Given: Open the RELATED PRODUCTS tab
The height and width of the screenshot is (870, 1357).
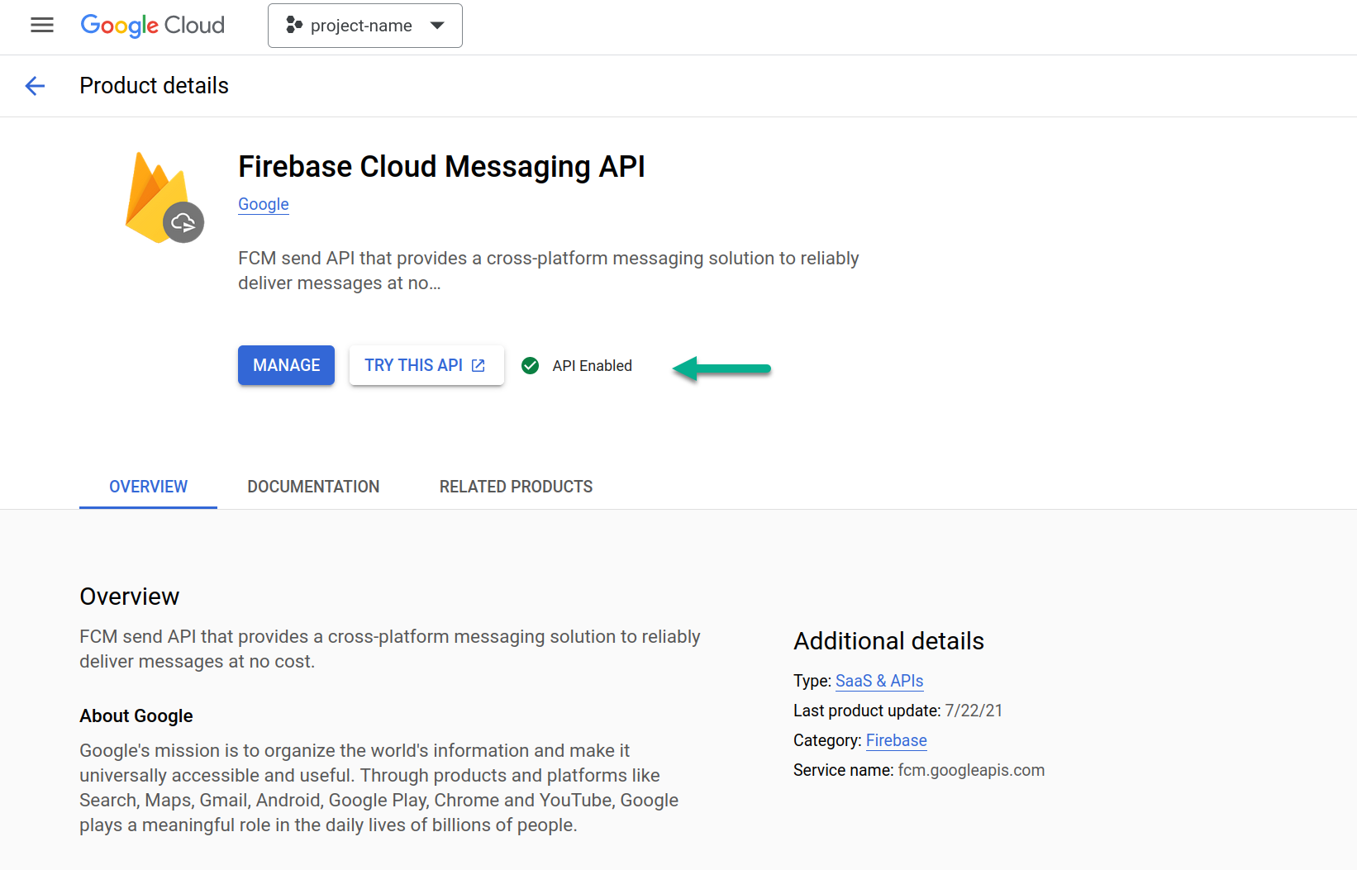Looking at the screenshot, I should (516, 487).
